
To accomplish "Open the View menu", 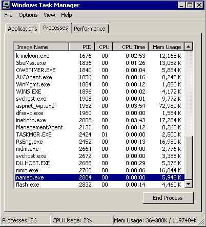I will tap(49, 15).
